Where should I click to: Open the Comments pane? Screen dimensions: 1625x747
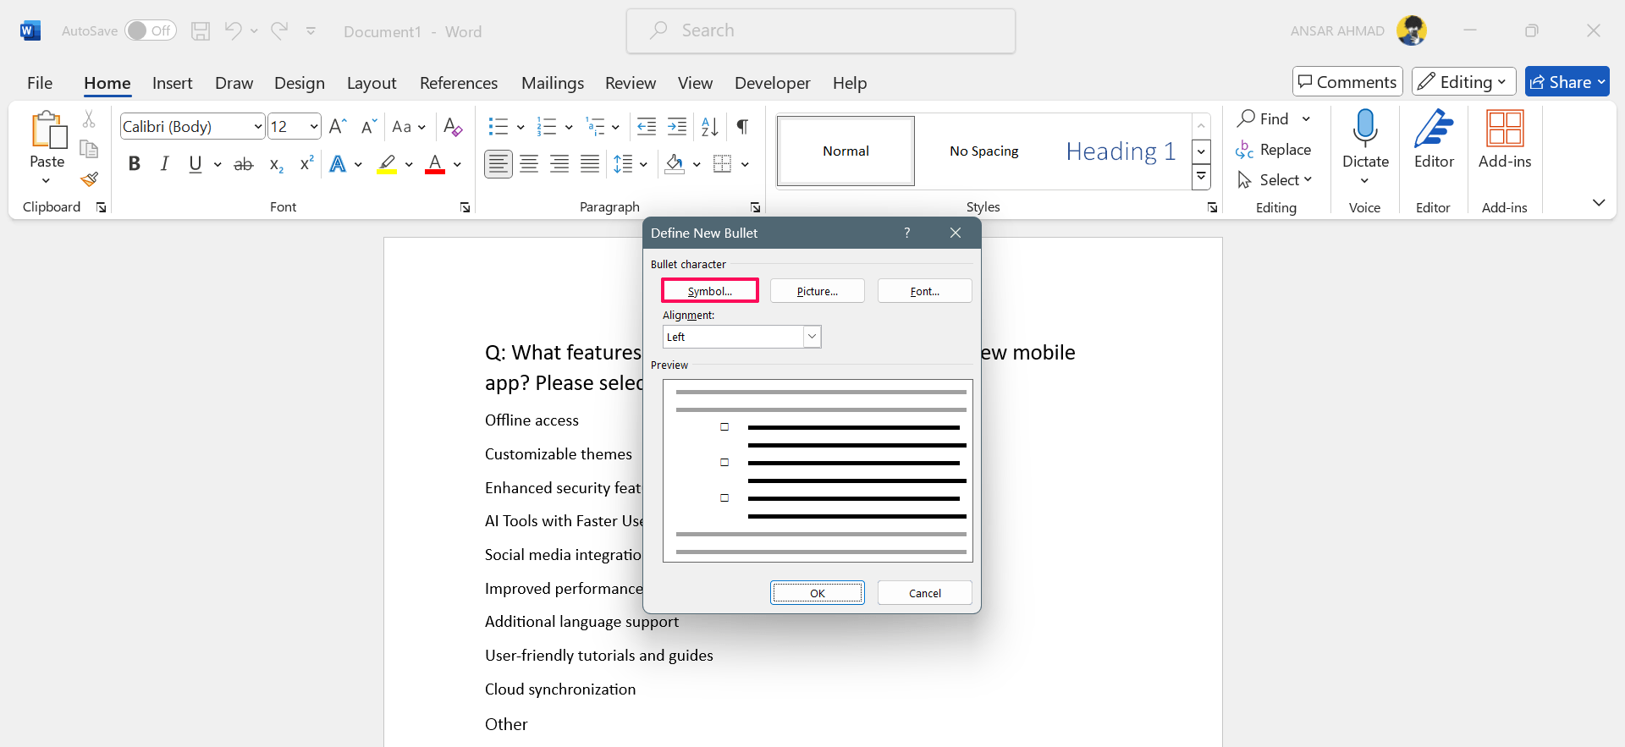1347,81
